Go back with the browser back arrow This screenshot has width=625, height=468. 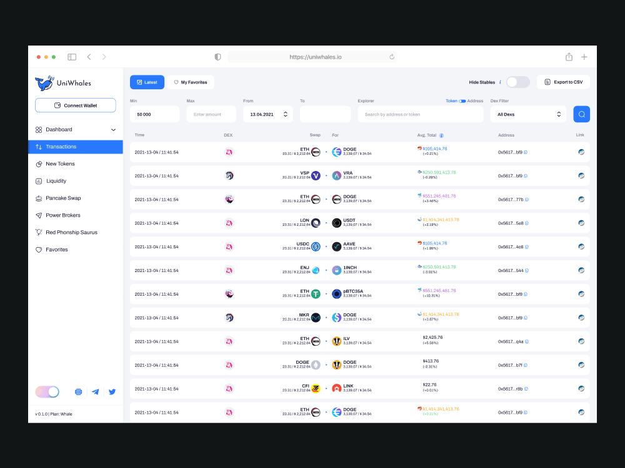point(89,57)
